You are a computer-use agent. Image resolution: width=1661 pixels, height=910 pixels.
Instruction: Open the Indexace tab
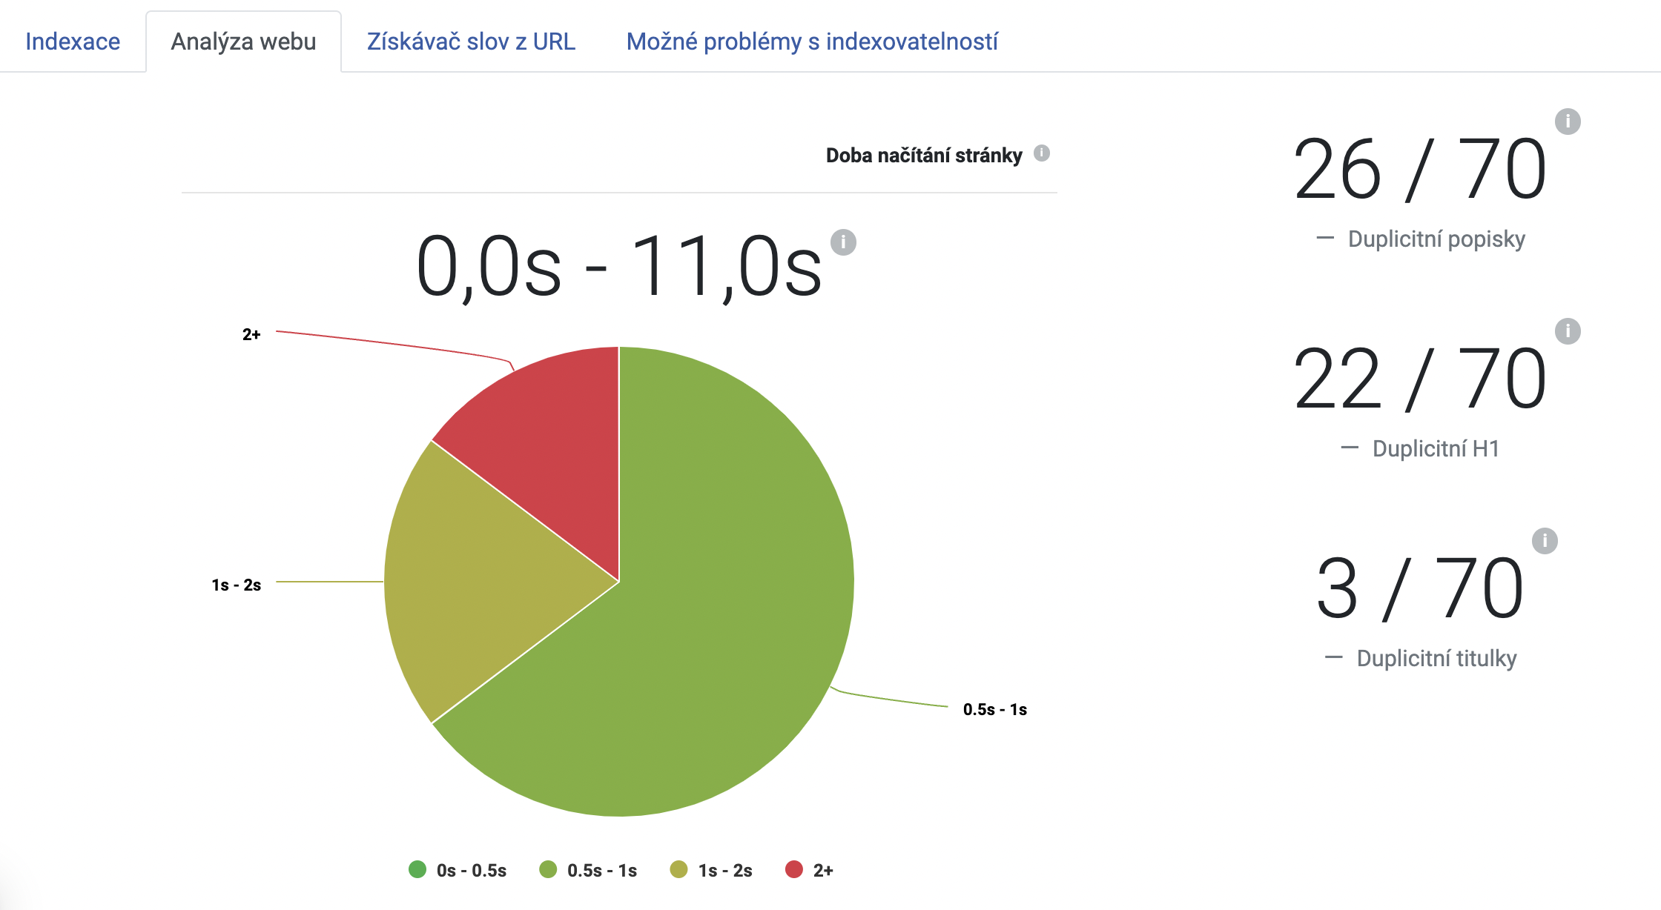pyautogui.click(x=73, y=41)
